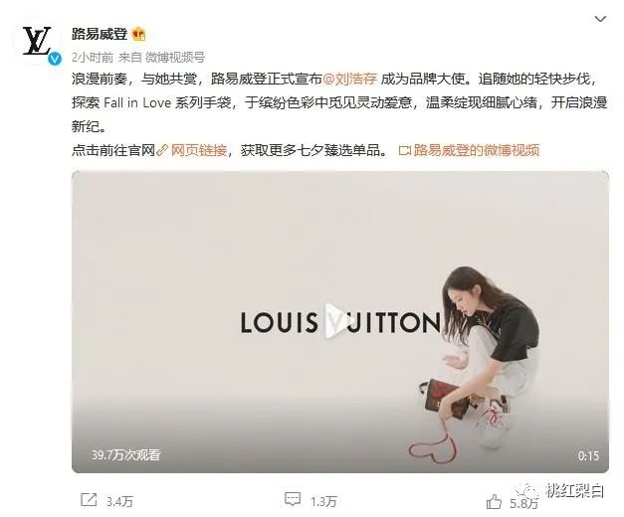Click the repost share icon
The image size is (624, 517).
tap(89, 500)
